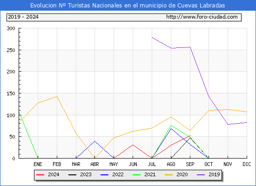Screen dimensions: 256x186
Task: Click the 2021 green legend swatch
Action: (x=137, y=175)
